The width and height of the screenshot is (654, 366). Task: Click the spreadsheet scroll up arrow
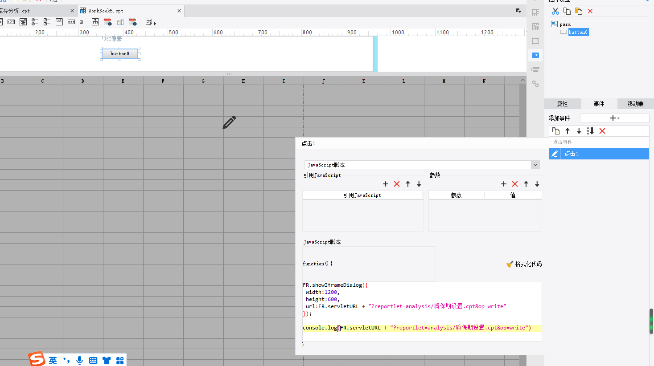[522, 80]
